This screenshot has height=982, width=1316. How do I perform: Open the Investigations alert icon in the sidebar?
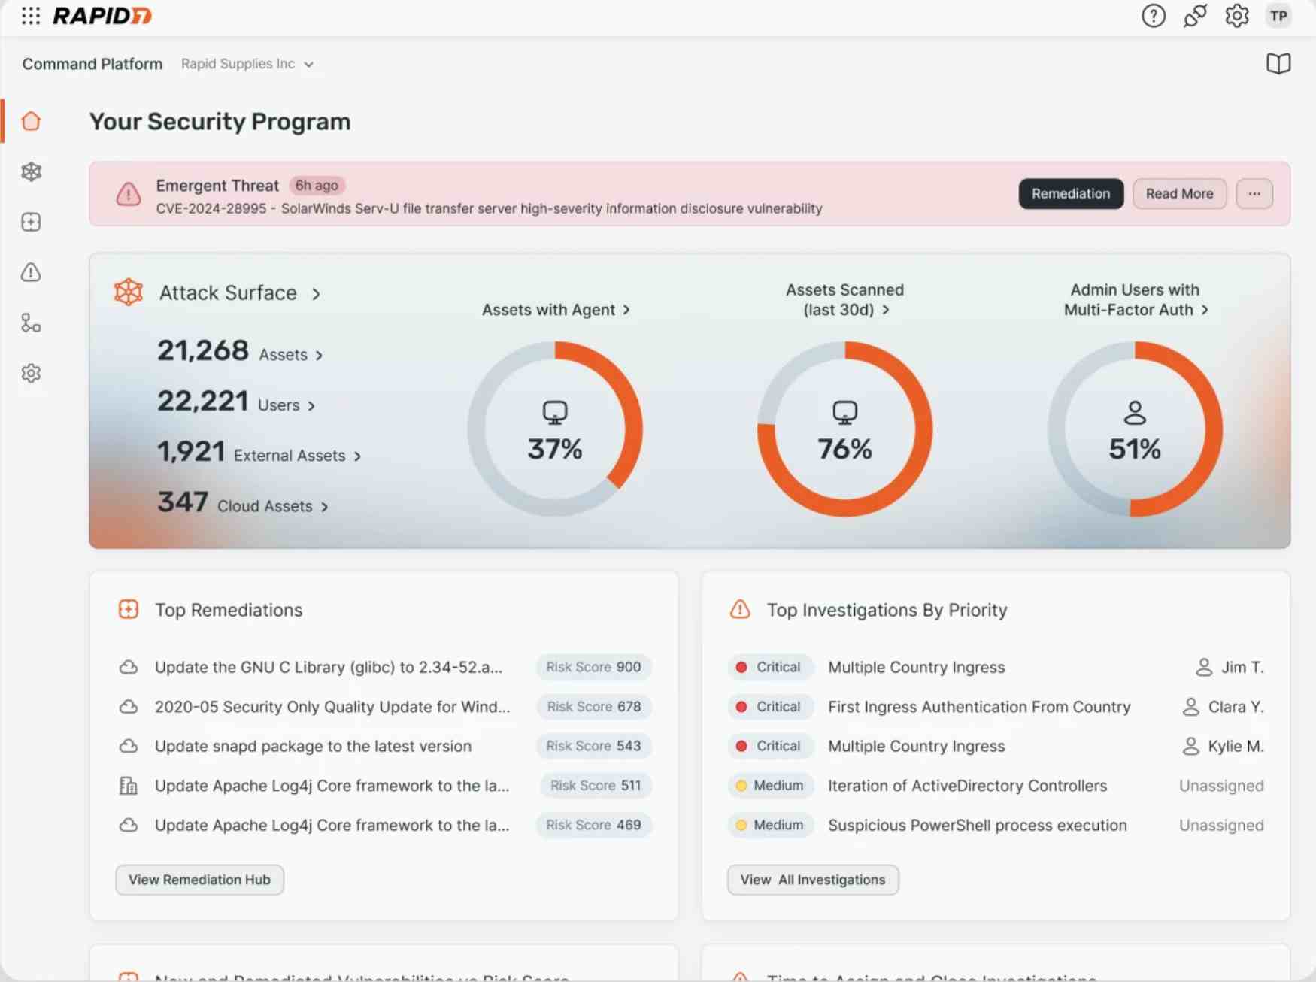click(31, 272)
